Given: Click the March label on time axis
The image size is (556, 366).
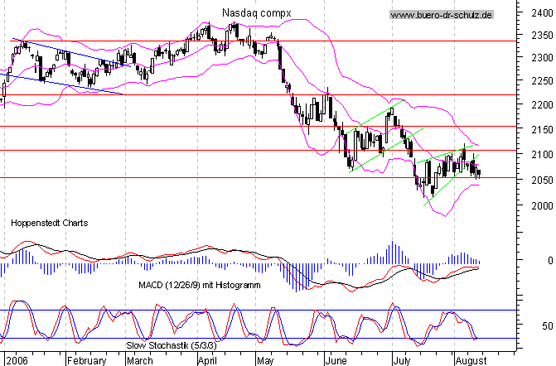Looking at the screenshot, I should click(x=140, y=361).
